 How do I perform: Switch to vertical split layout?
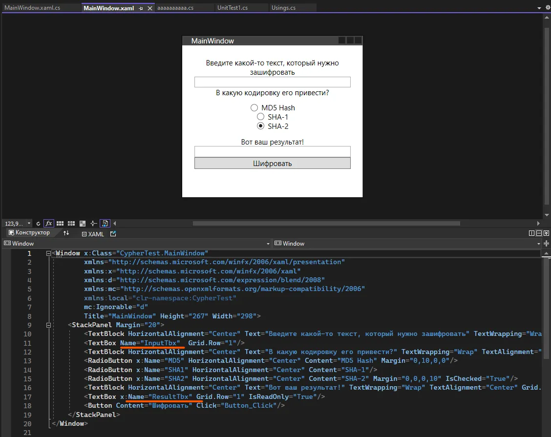click(x=531, y=233)
